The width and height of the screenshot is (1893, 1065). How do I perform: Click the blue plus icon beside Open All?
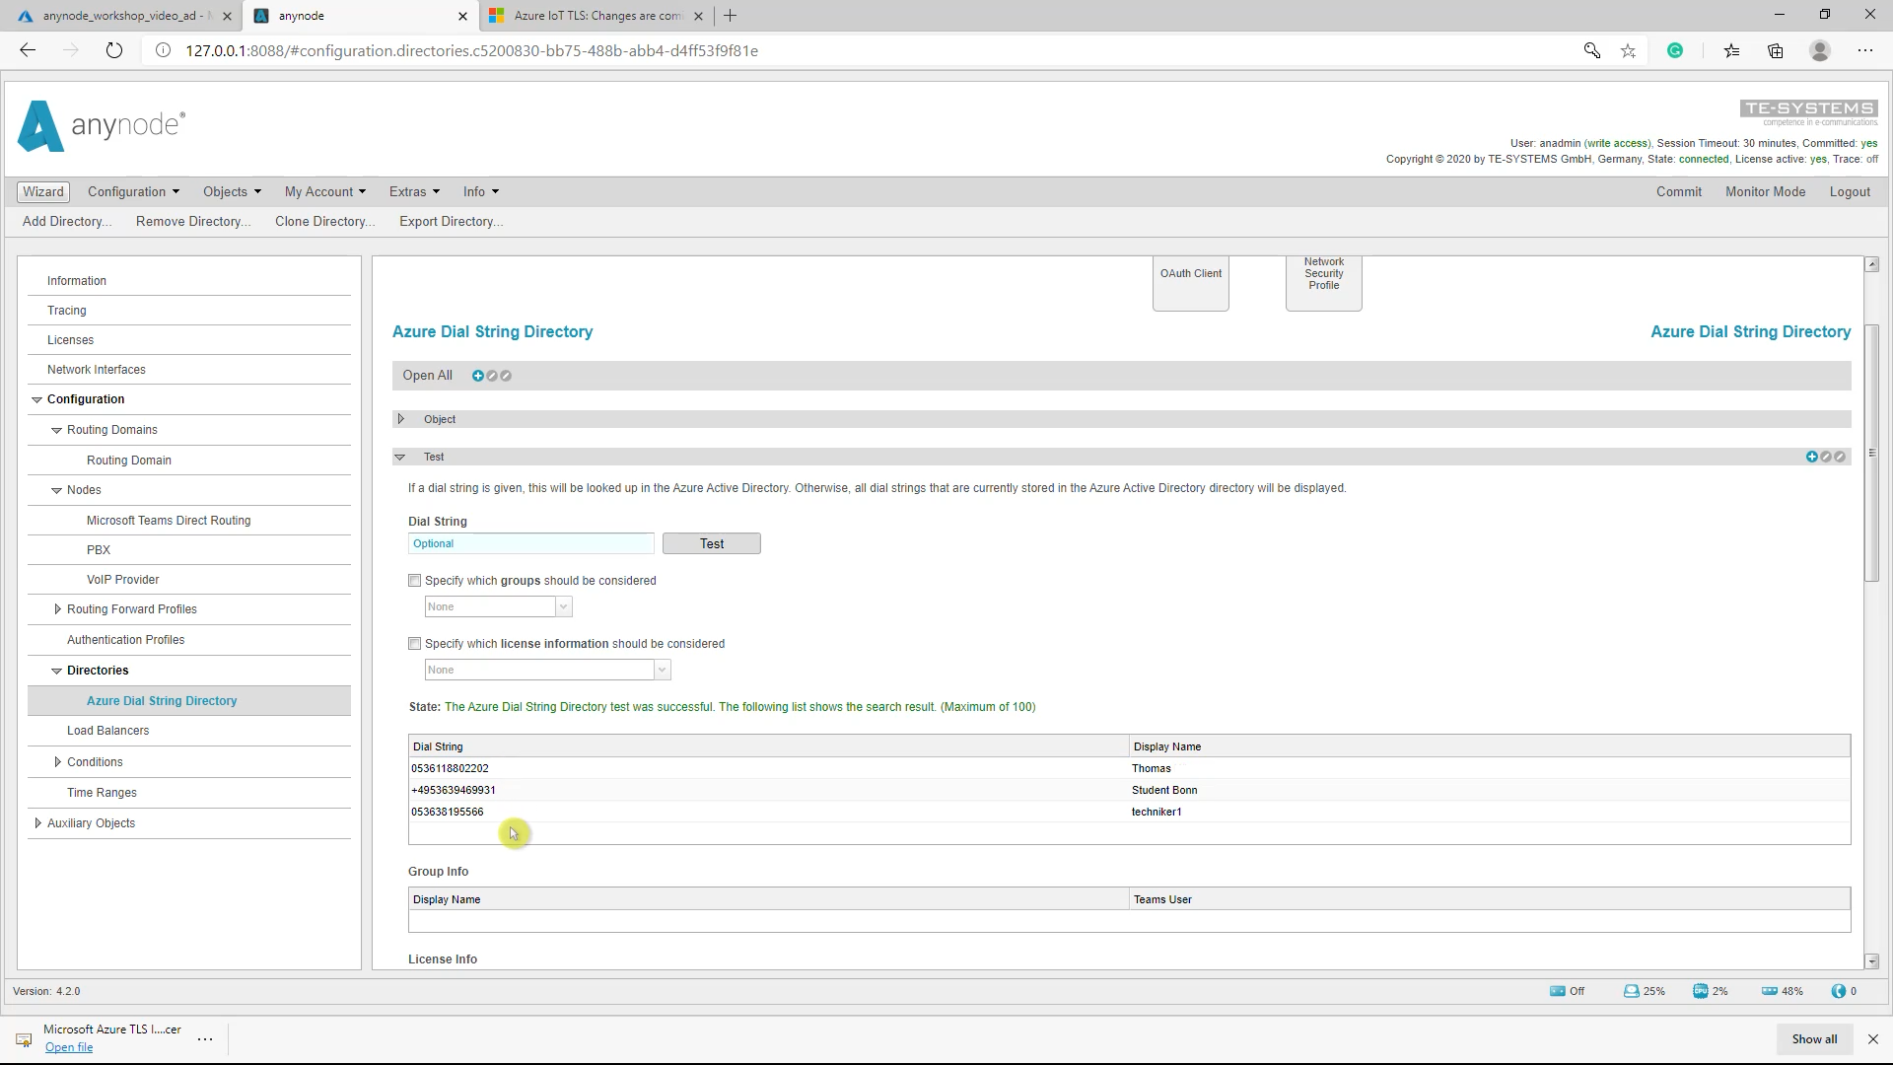478,376
